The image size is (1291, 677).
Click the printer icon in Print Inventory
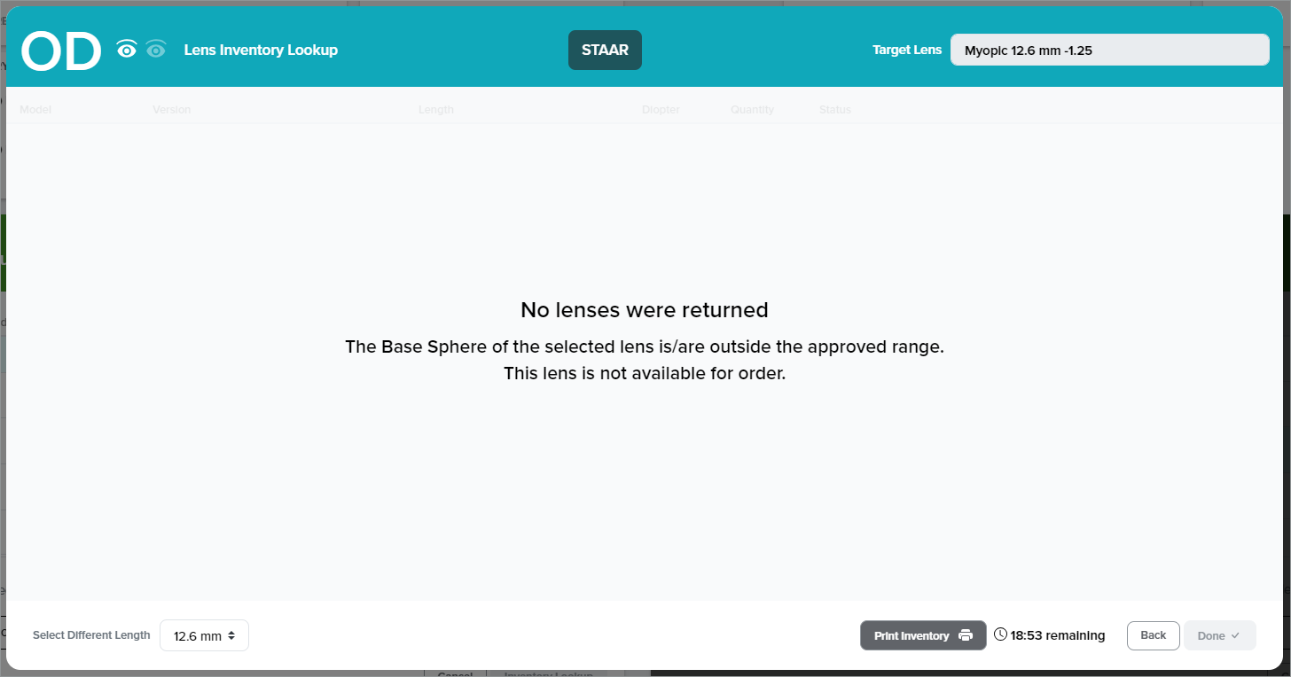[x=966, y=635]
